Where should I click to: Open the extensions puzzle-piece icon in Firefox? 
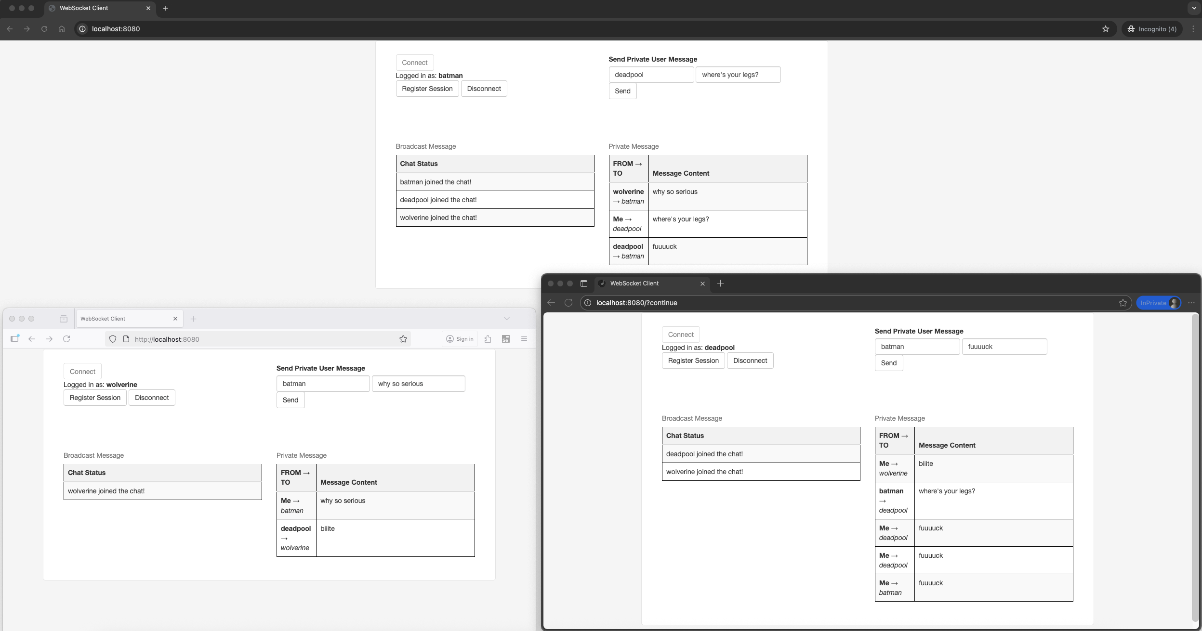tap(488, 338)
